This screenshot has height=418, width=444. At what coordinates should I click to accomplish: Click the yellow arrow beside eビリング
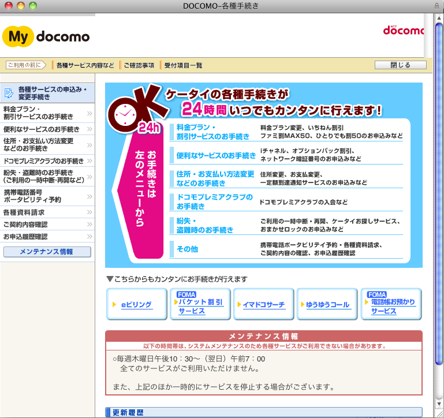point(114,304)
